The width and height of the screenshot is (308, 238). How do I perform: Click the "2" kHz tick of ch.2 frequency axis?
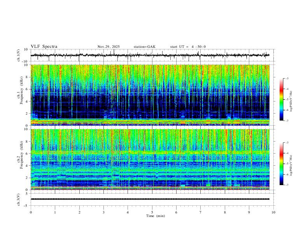click(x=27, y=178)
